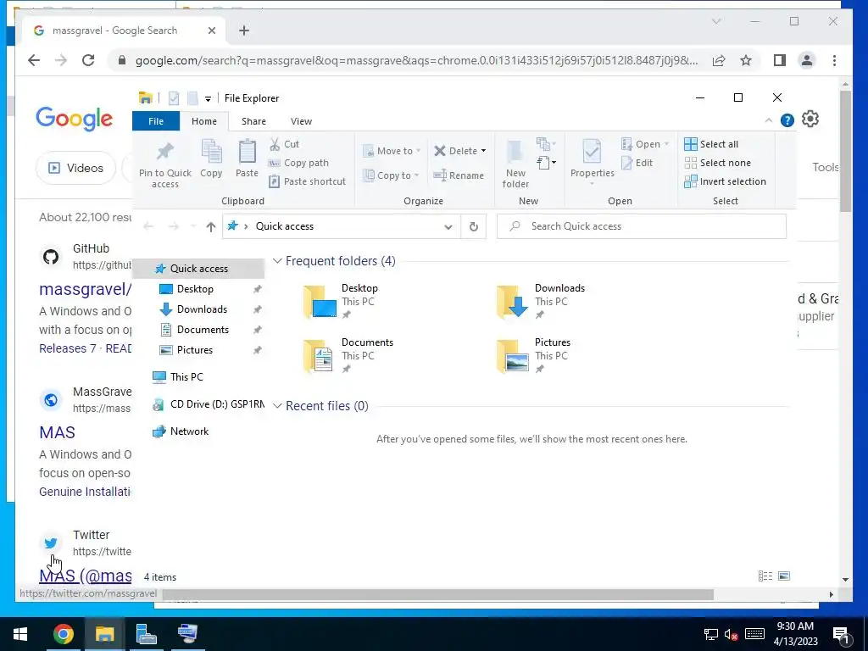Open the Releases 7 sublink

pos(68,348)
